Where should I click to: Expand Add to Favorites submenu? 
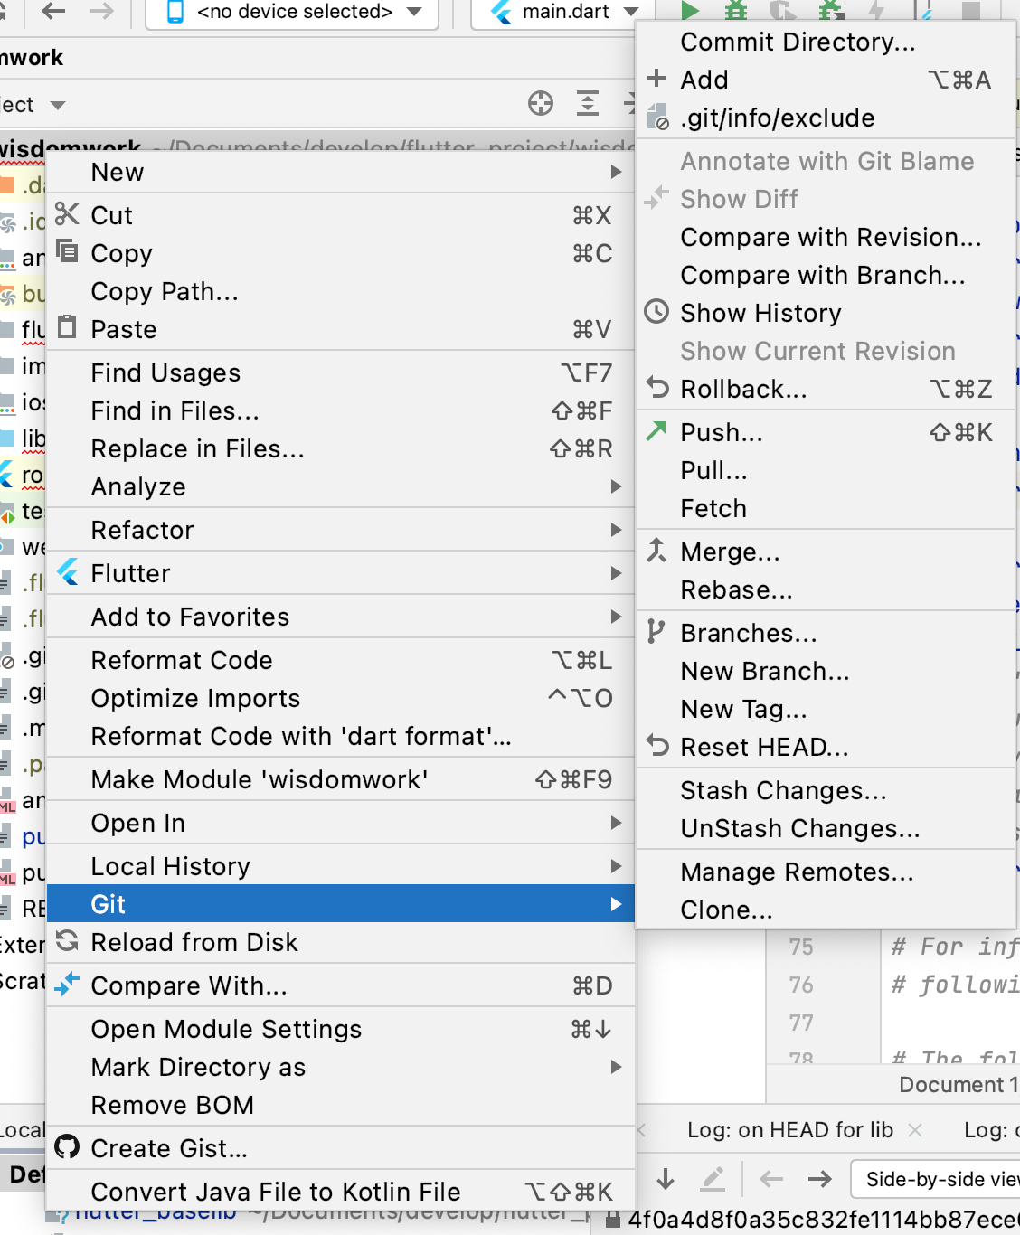(x=340, y=617)
